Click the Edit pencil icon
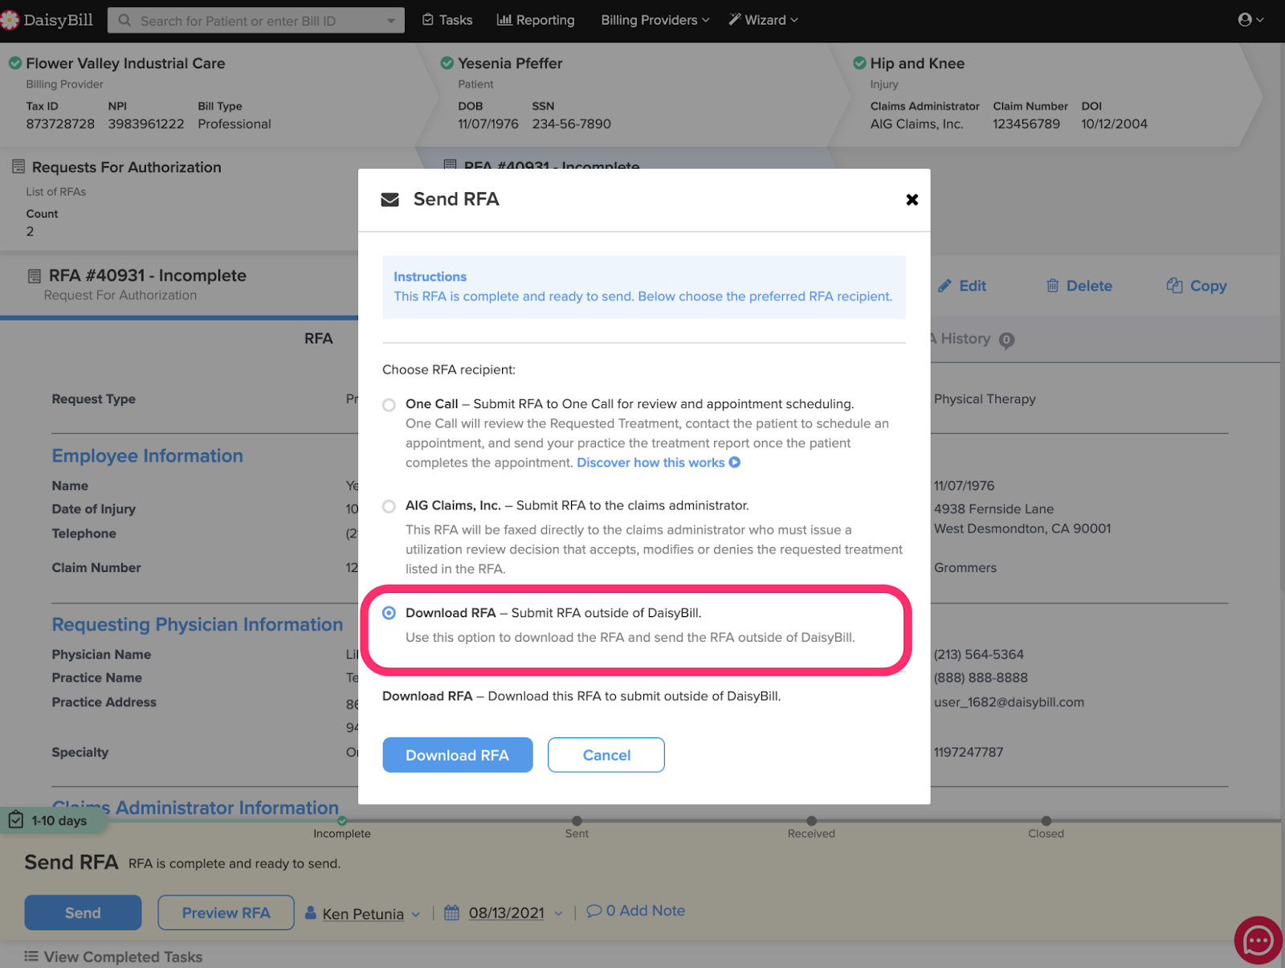The height and width of the screenshot is (968, 1285). pos(944,285)
